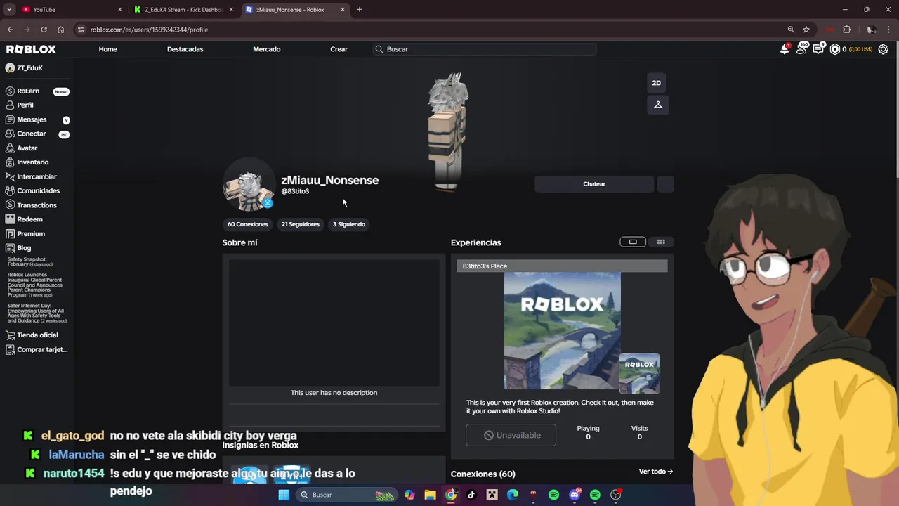
Task: Open Intercambiar in sidebar
Action: 37,176
